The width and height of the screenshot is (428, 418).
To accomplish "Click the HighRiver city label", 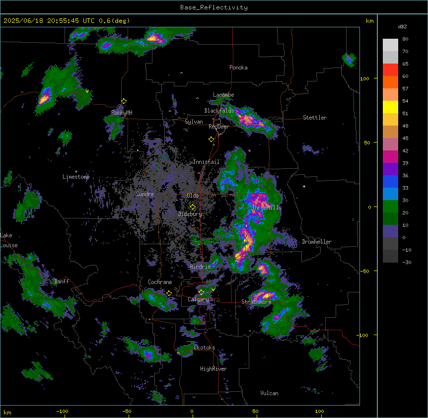I will [x=214, y=369].
